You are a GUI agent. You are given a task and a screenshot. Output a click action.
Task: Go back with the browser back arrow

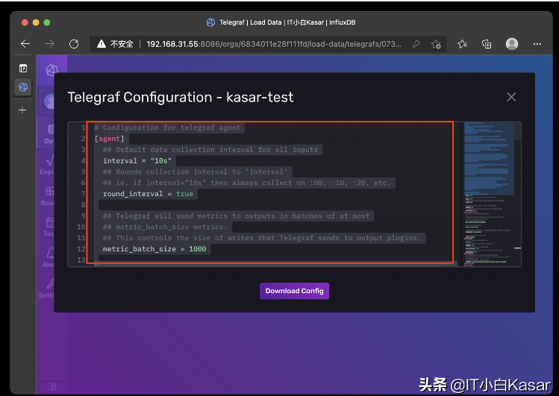click(x=25, y=44)
